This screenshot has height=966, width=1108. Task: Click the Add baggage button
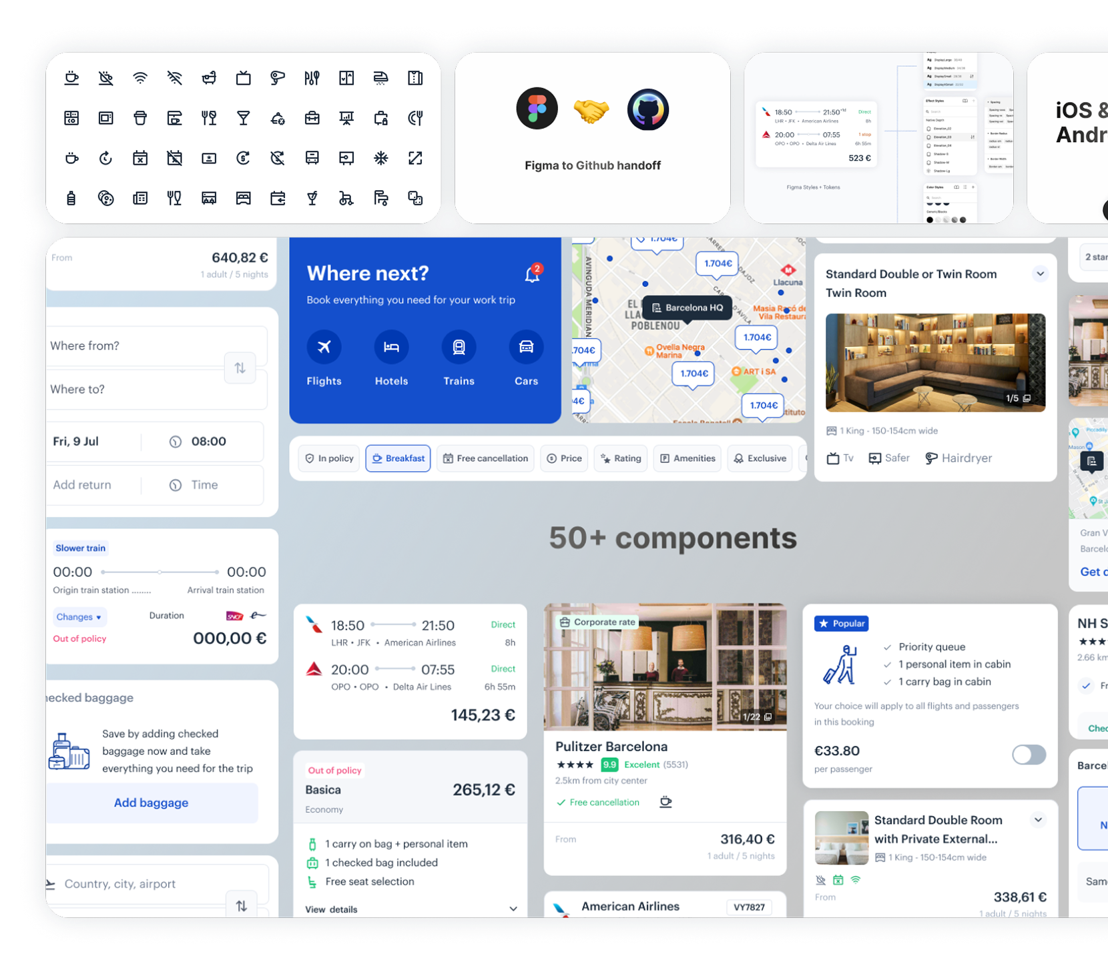coord(152,803)
